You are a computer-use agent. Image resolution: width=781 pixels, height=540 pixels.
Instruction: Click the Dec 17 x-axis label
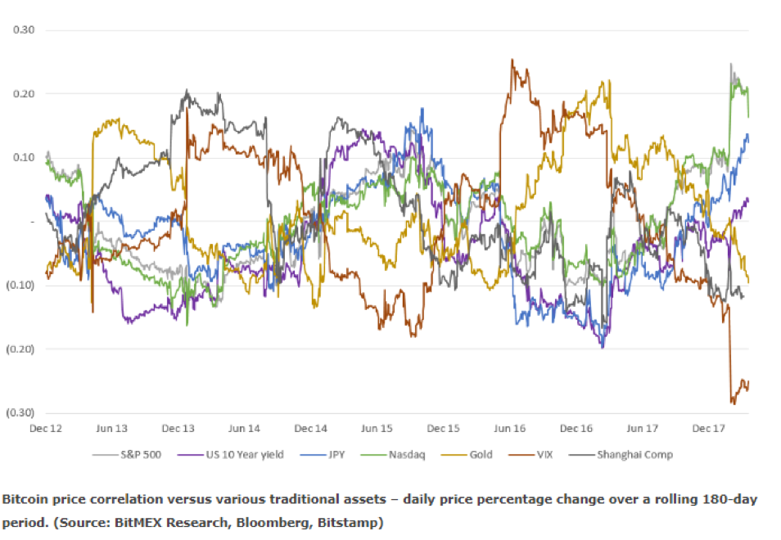[x=708, y=429]
